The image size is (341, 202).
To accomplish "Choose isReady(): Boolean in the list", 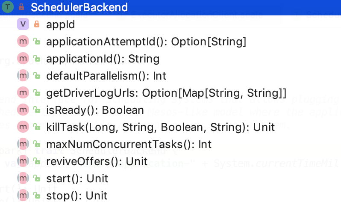I will [95, 110].
